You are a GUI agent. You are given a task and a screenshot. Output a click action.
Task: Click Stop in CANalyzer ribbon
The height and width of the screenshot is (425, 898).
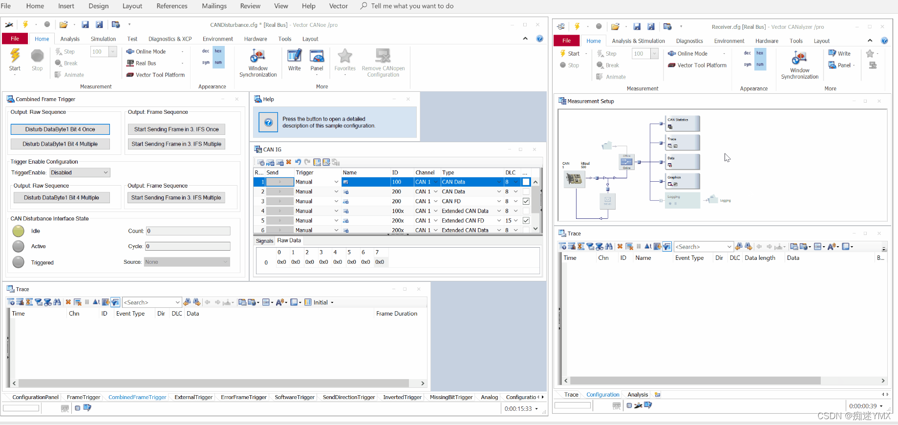click(x=570, y=65)
